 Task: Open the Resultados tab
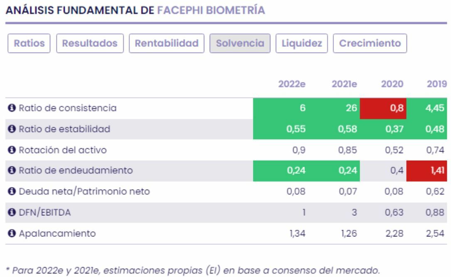[90, 43]
